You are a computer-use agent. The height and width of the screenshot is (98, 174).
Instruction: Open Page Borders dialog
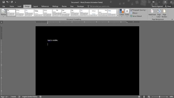(164, 13)
